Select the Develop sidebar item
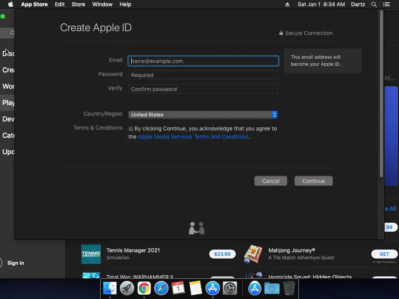Image resolution: width=399 pixels, height=299 pixels. click(8, 119)
